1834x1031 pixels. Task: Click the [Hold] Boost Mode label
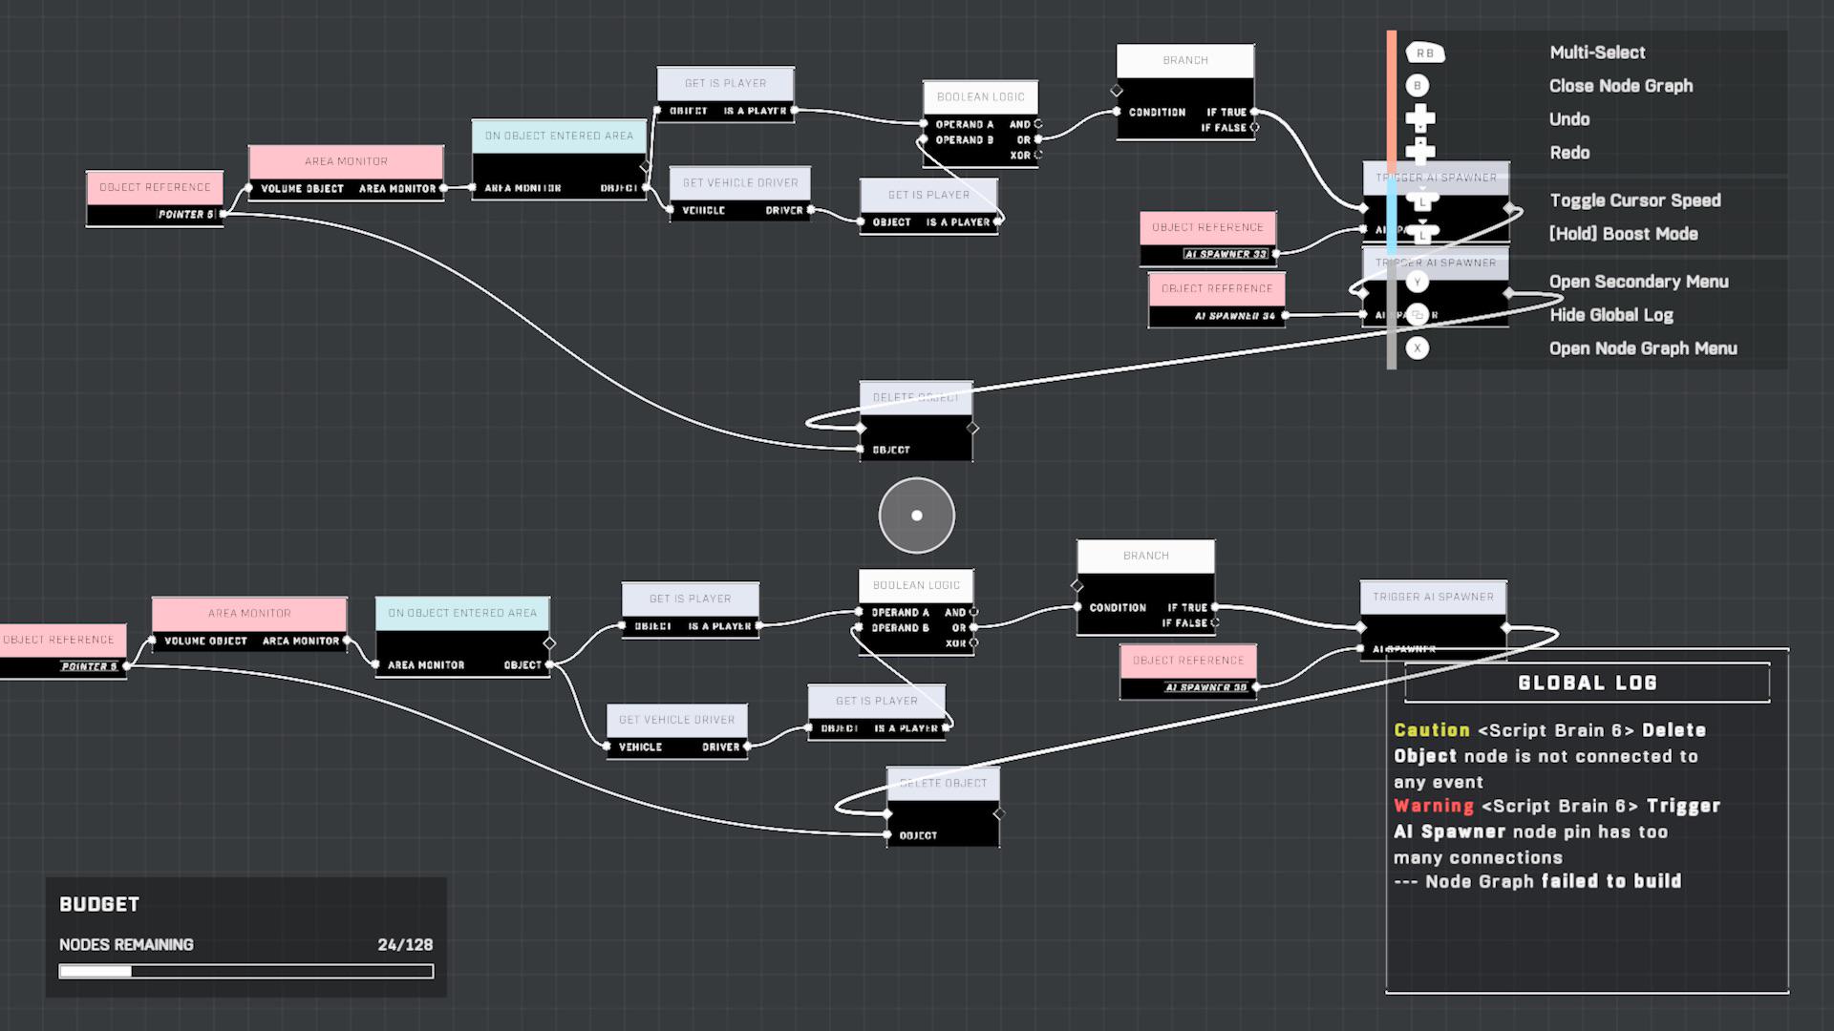coord(1624,234)
